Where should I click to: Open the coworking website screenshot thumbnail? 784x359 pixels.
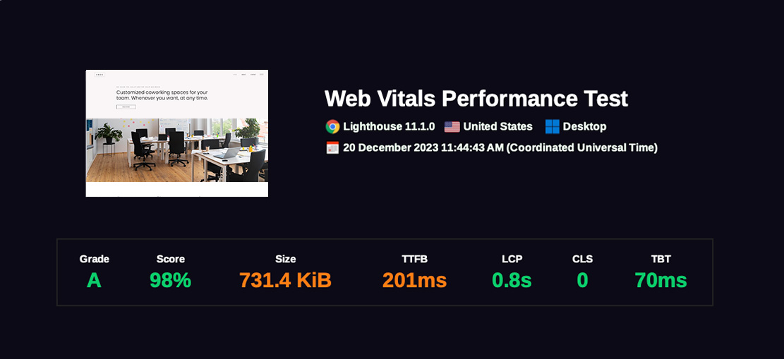click(x=177, y=133)
